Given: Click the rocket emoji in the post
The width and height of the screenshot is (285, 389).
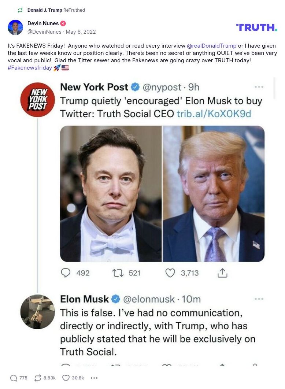Looking at the screenshot, I should 57,67.
